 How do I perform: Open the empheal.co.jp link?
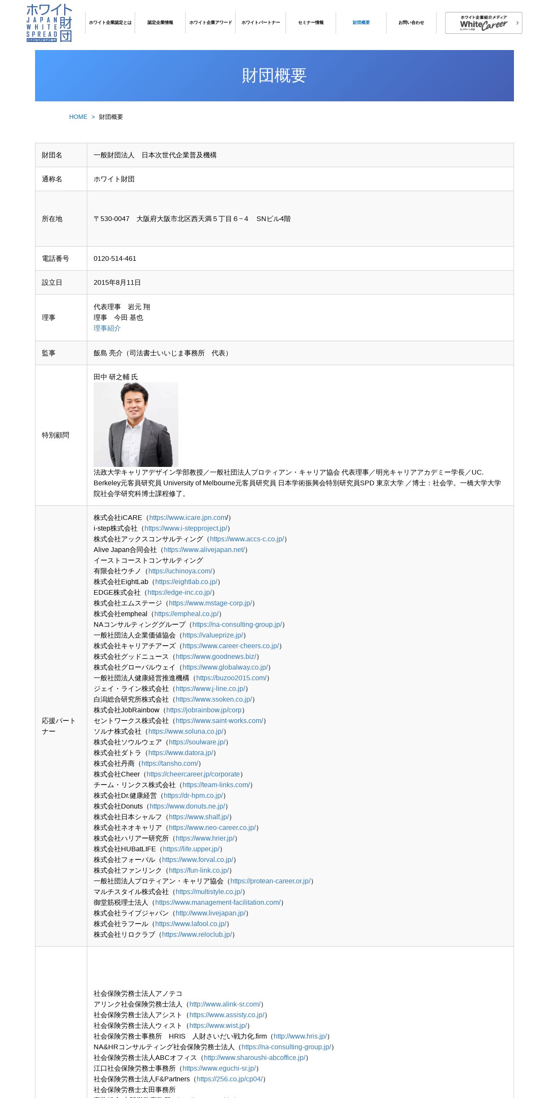point(186,614)
